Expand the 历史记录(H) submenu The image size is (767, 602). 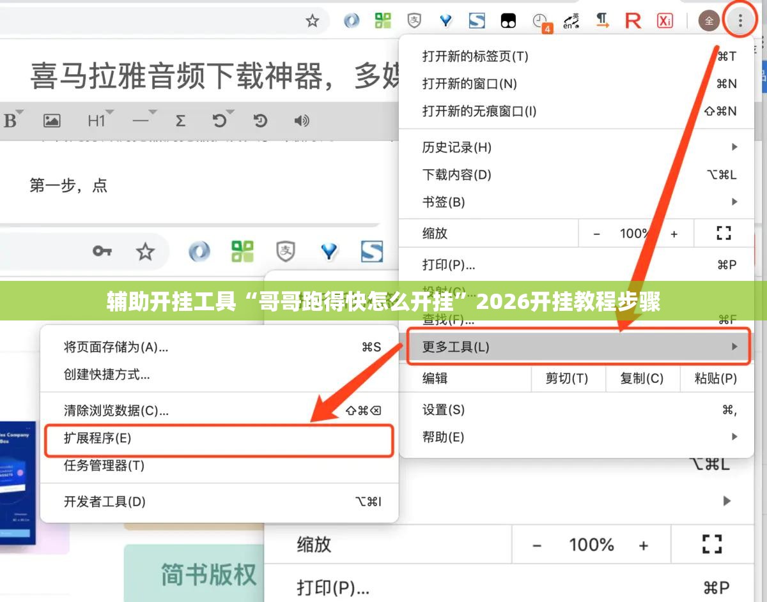point(577,147)
